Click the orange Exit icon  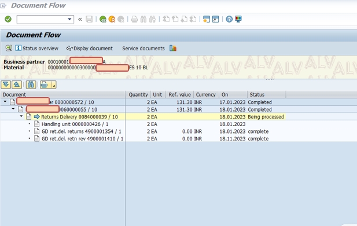click(112, 19)
